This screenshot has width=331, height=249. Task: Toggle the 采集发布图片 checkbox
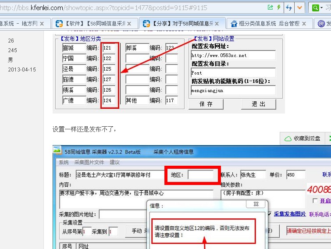point(269,214)
